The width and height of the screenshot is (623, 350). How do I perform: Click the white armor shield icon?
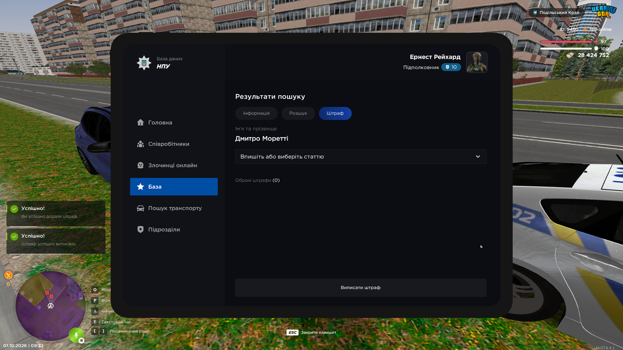coord(596,49)
